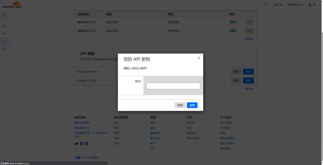The image size is (323, 165).
Task: Open 案例研究 footer link
Action: point(155,133)
